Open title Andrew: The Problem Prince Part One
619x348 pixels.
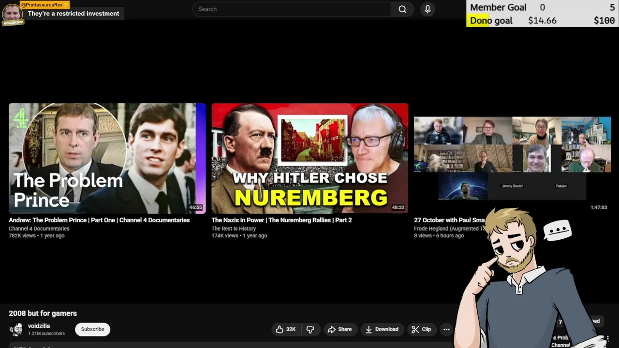(x=99, y=220)
